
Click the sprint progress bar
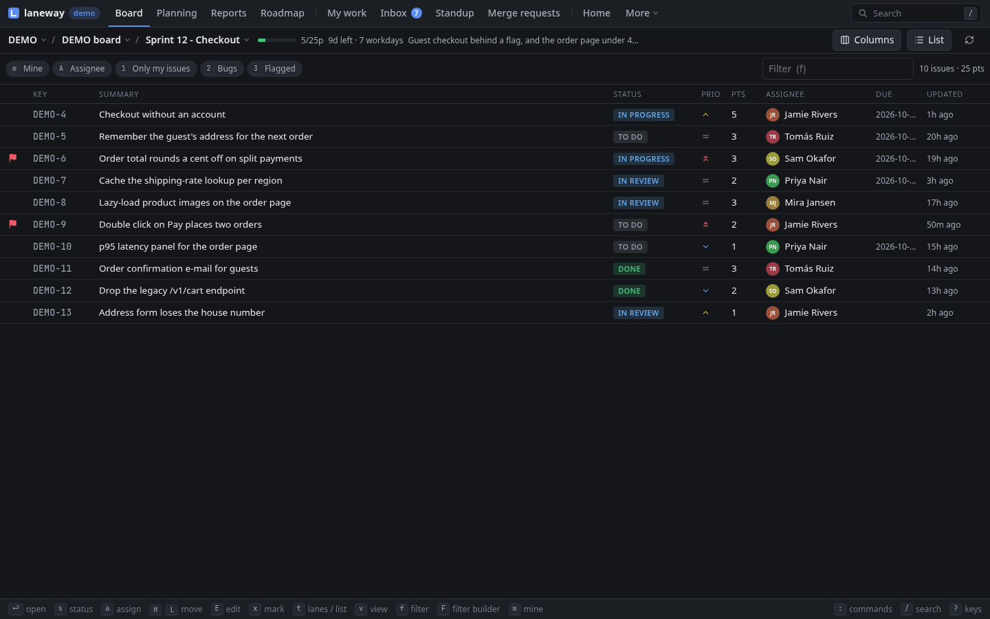[277, 40]
